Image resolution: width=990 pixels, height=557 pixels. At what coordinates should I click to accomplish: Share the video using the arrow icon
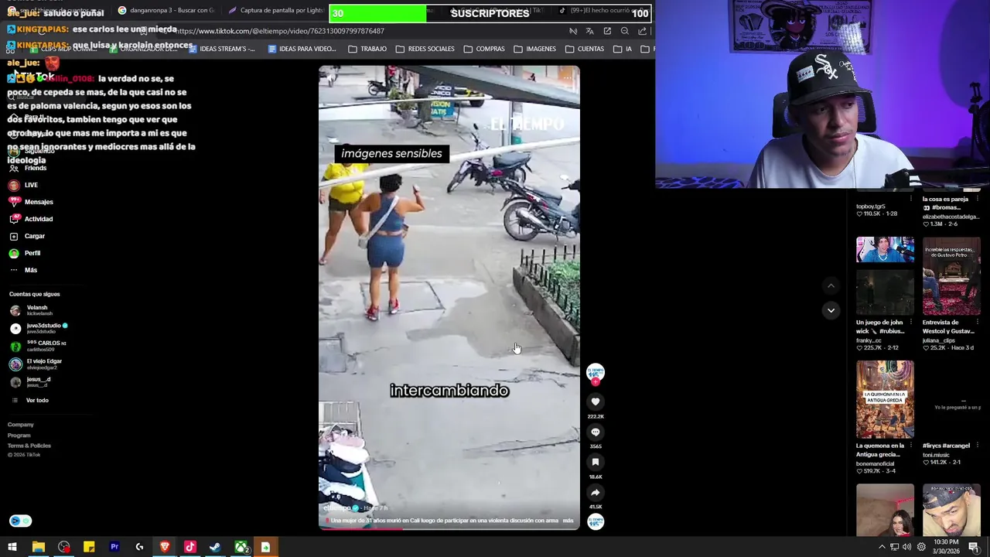coord(595,492)
